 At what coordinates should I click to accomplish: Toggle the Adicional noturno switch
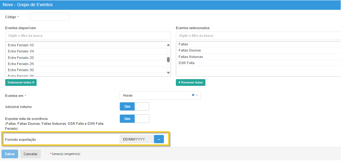(x=134, y=106)
